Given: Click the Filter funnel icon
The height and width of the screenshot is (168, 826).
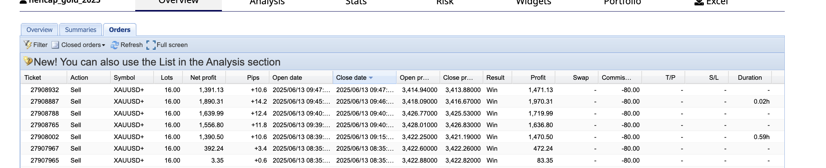Looking at the screenshot, I should tap(28, 45).
